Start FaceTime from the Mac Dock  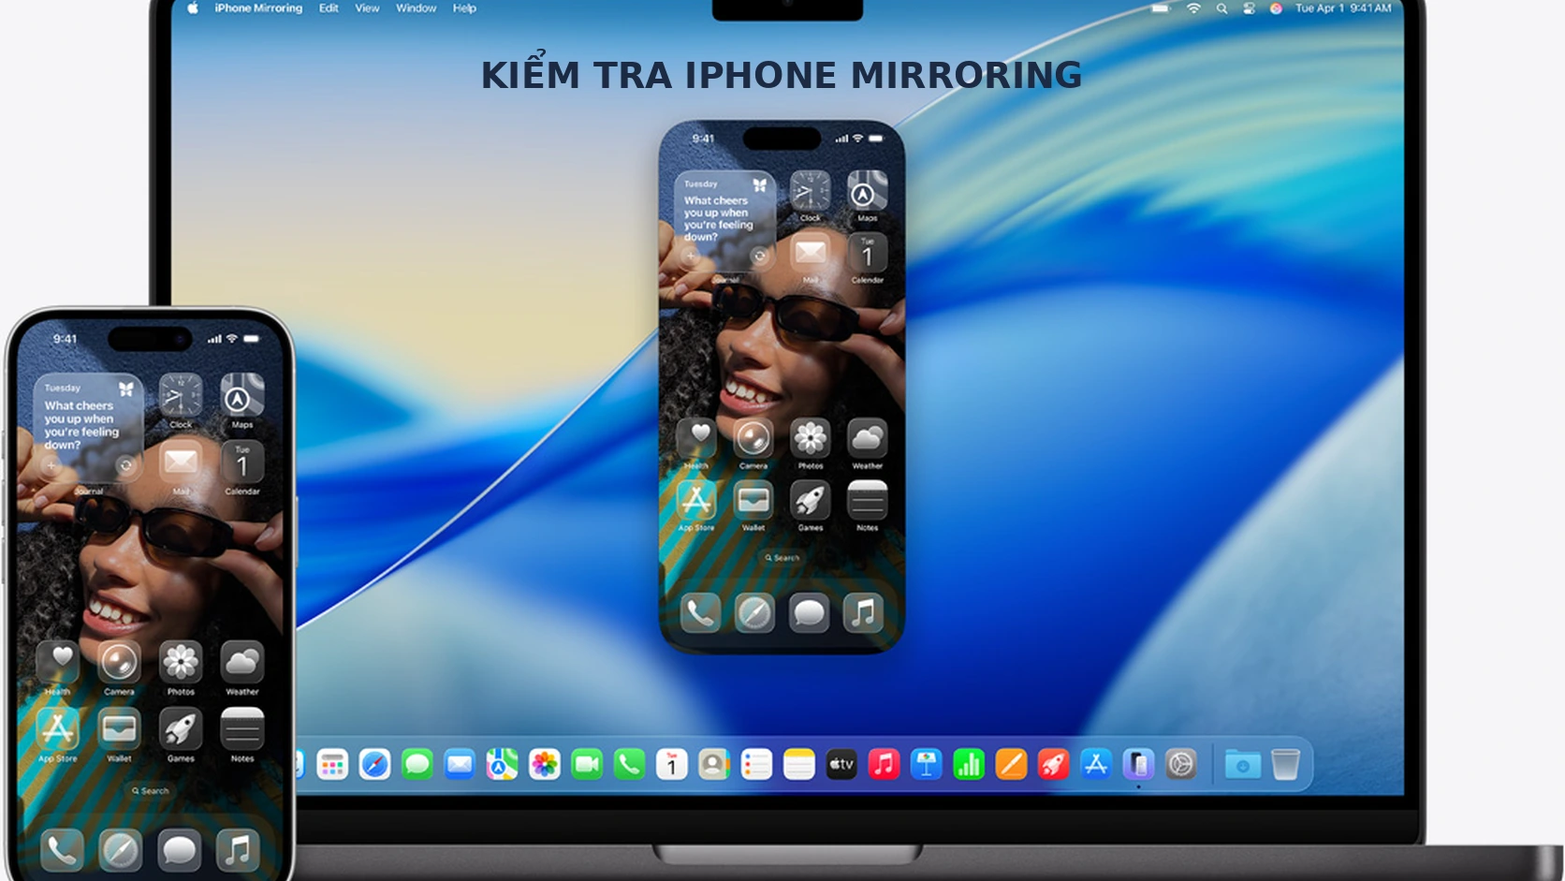587,765
